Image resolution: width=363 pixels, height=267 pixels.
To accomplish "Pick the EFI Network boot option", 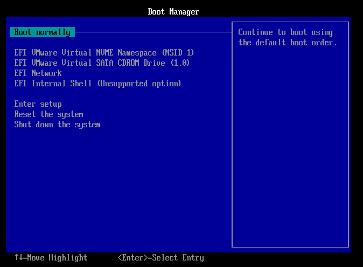I will pyautogui.click(x=38, y=73).
